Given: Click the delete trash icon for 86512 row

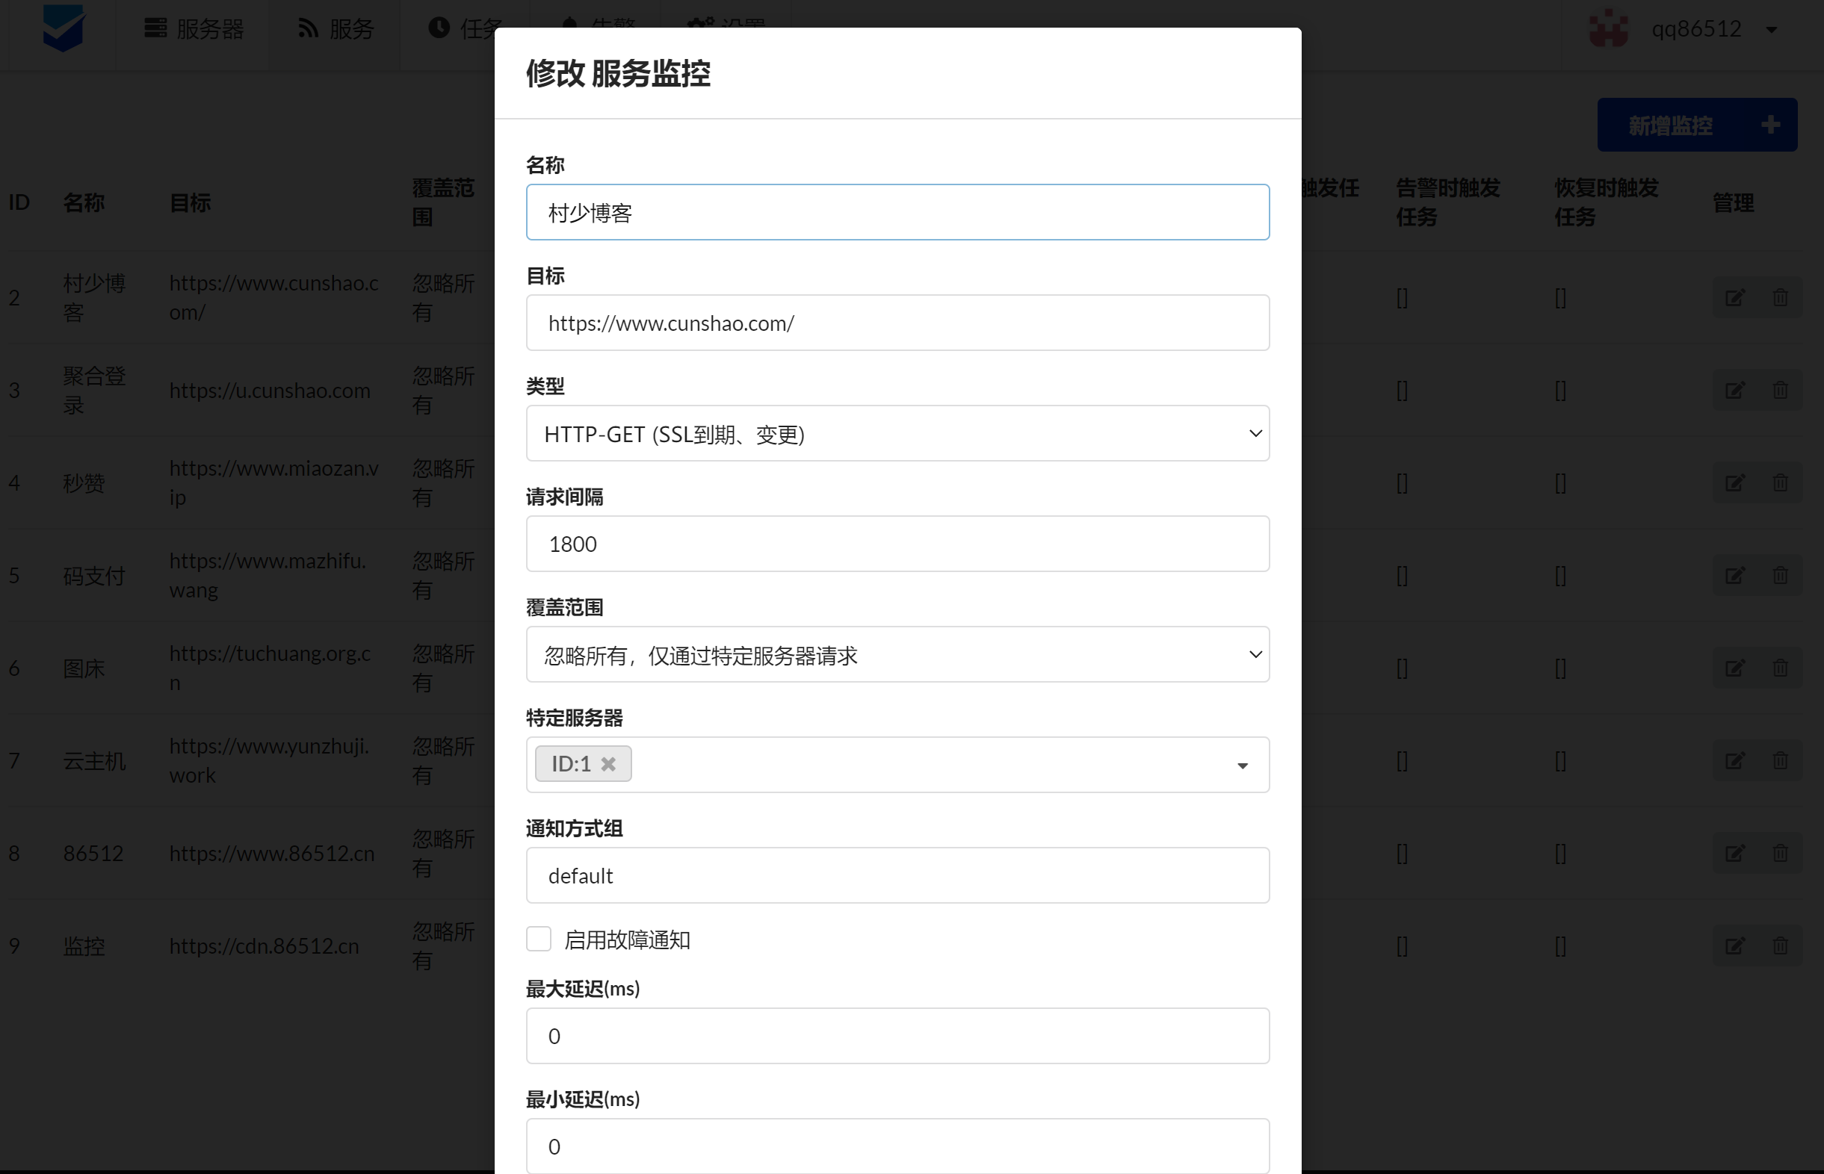Looking at the screenshot, I should click(x=1780, y=853).
